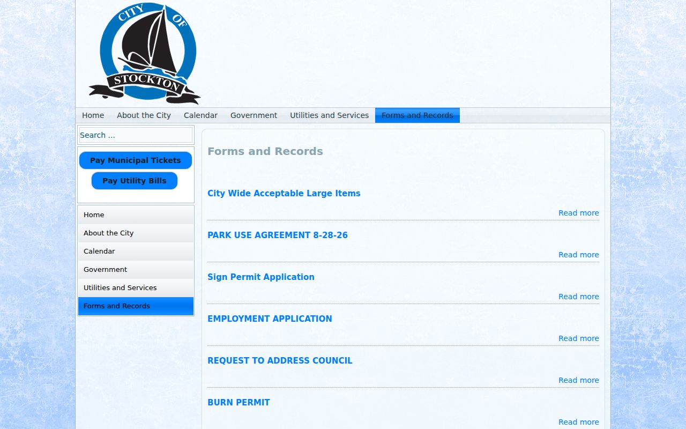Read more under BURN PERMIT
The image size is (686, 429).
tap(579, 422)
